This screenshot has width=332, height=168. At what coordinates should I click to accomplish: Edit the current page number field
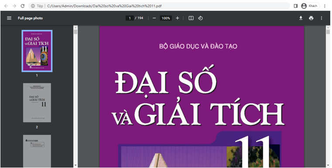coord(130,18)
